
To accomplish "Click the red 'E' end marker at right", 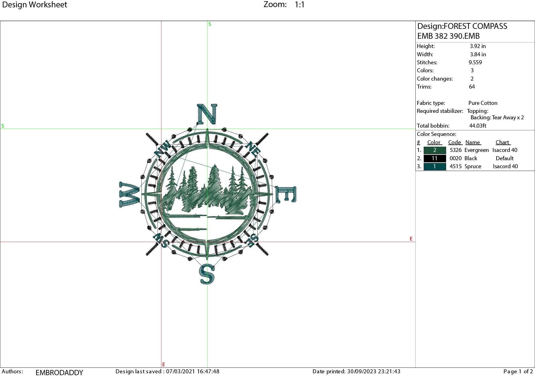I will coord(411,239).
